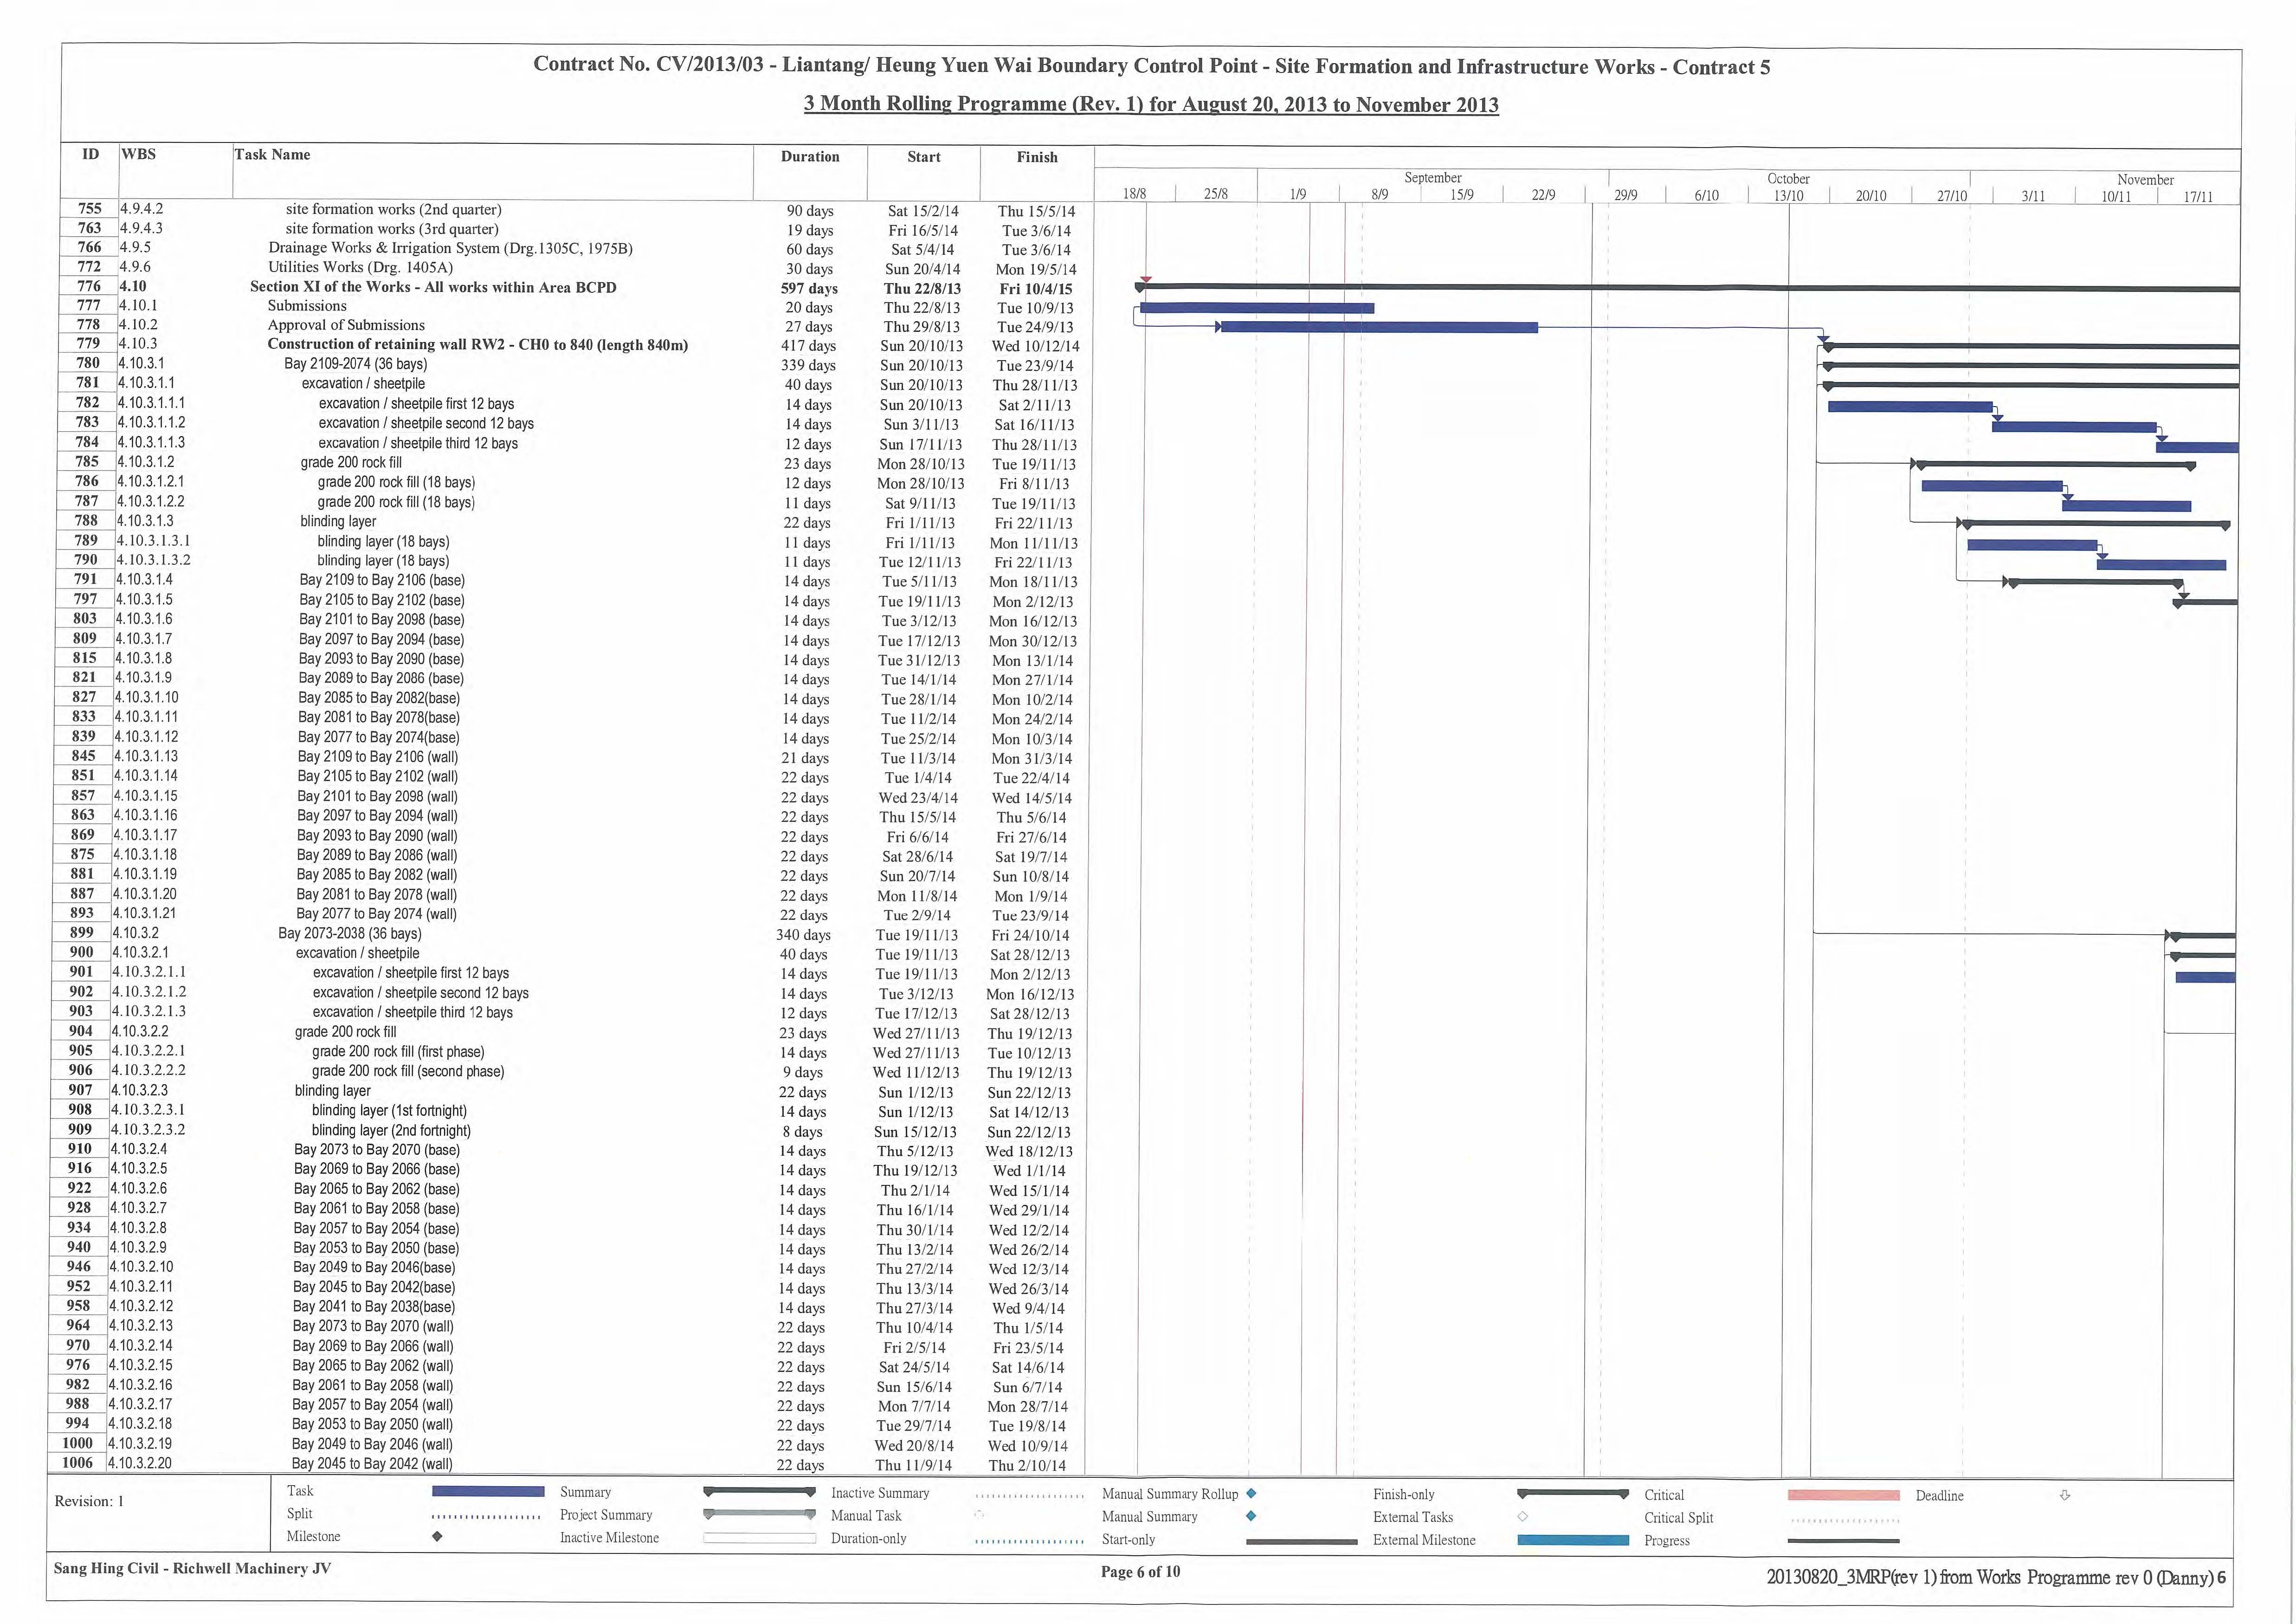Click the Gantt bar for excavation sheetpile second 12 bays row 783
The height and width of the screenshot is (1624, 2296).
tap(2074, 427)
